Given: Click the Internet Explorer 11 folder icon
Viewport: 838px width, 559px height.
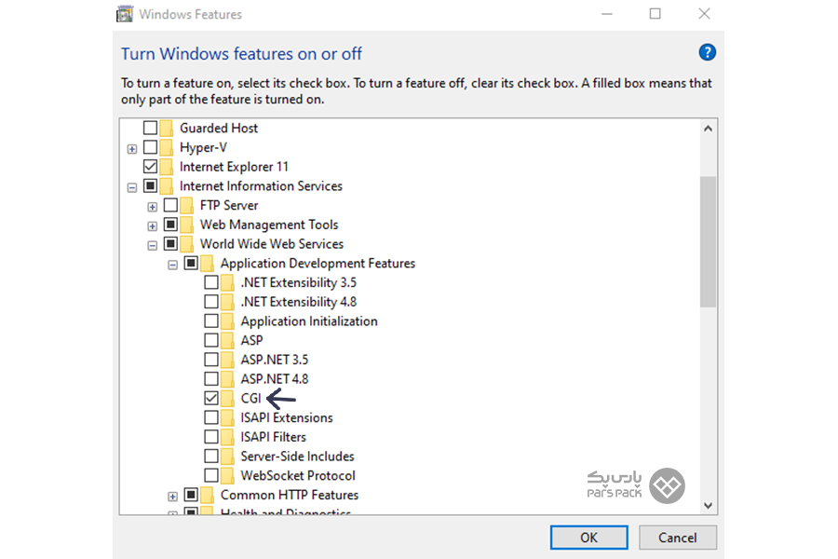Looking at the screenshot, I should point(167,167).
